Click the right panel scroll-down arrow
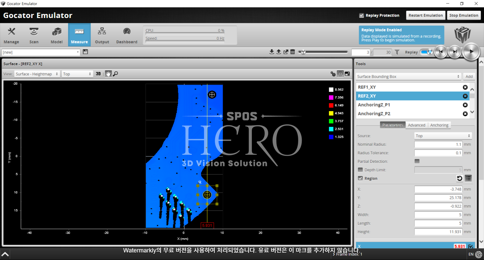The height and width of the screenshot is (260, 484). [481, 242]
